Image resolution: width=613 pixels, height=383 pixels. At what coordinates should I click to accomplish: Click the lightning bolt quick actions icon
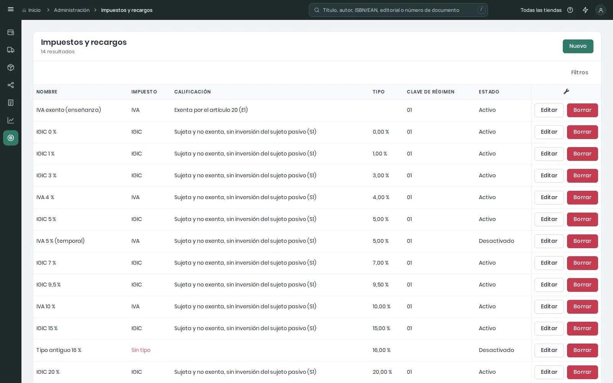[585, 10]
